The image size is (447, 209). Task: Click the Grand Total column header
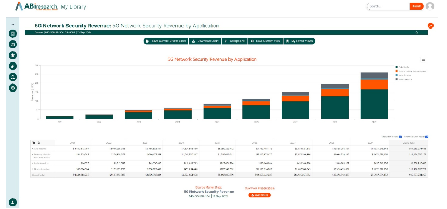pos(409,143)
